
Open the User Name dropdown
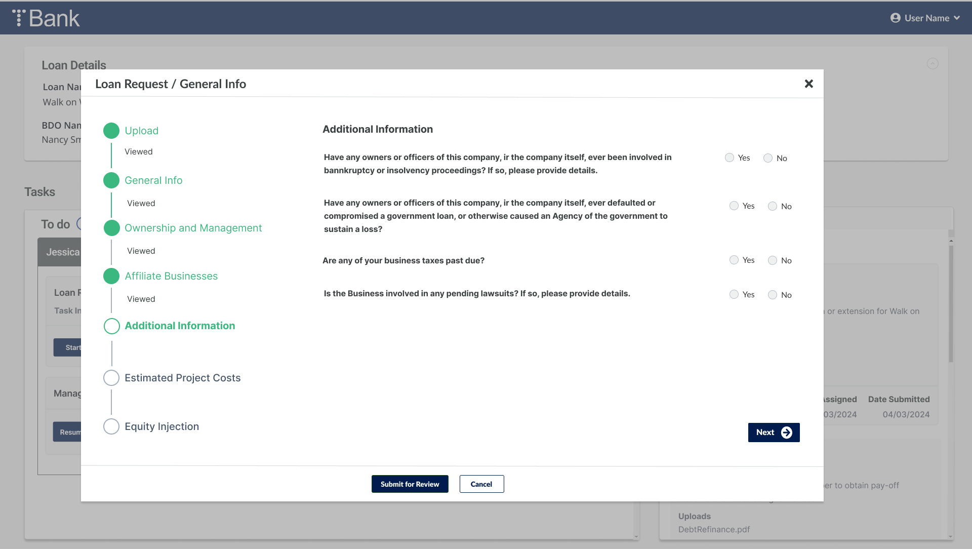(x=926, y=18)
